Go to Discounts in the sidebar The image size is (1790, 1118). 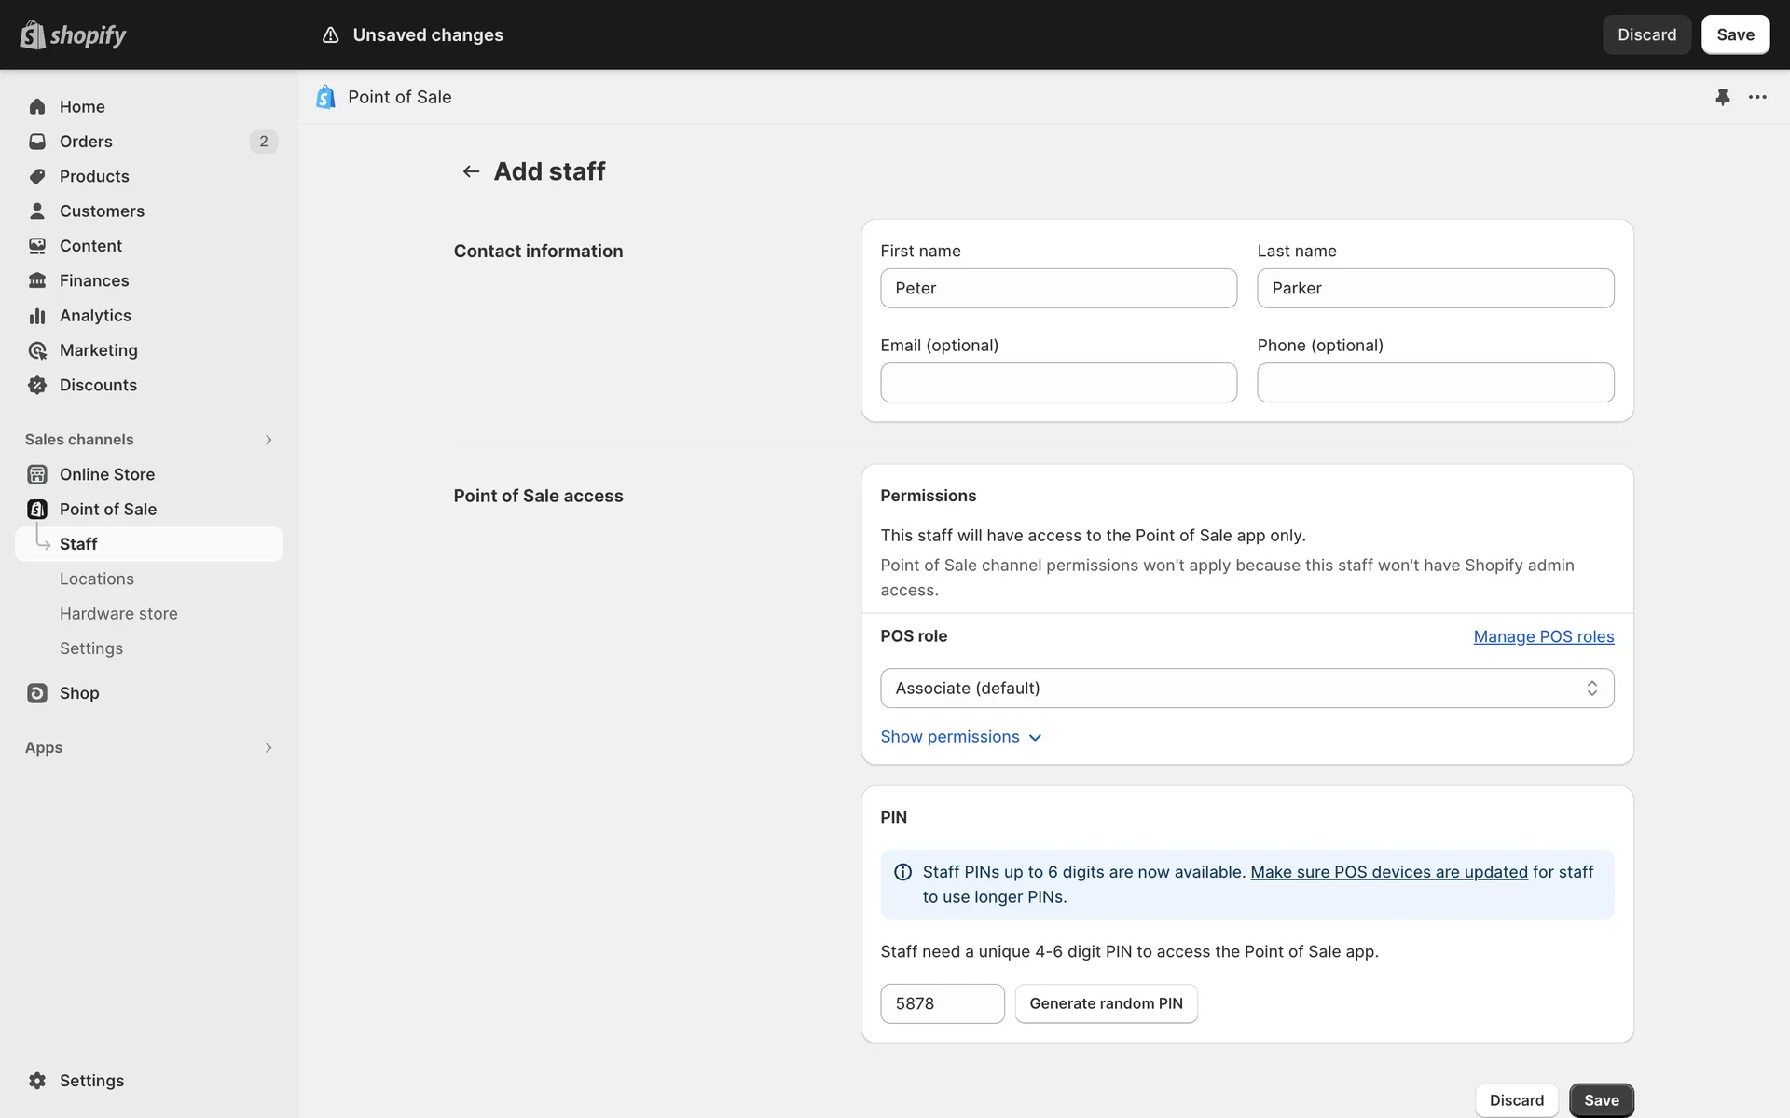(98, 385)
